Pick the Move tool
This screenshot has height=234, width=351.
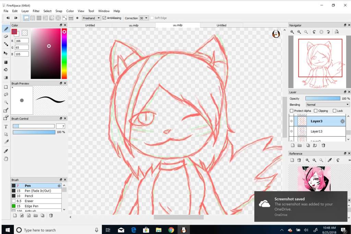click(6, 53)
